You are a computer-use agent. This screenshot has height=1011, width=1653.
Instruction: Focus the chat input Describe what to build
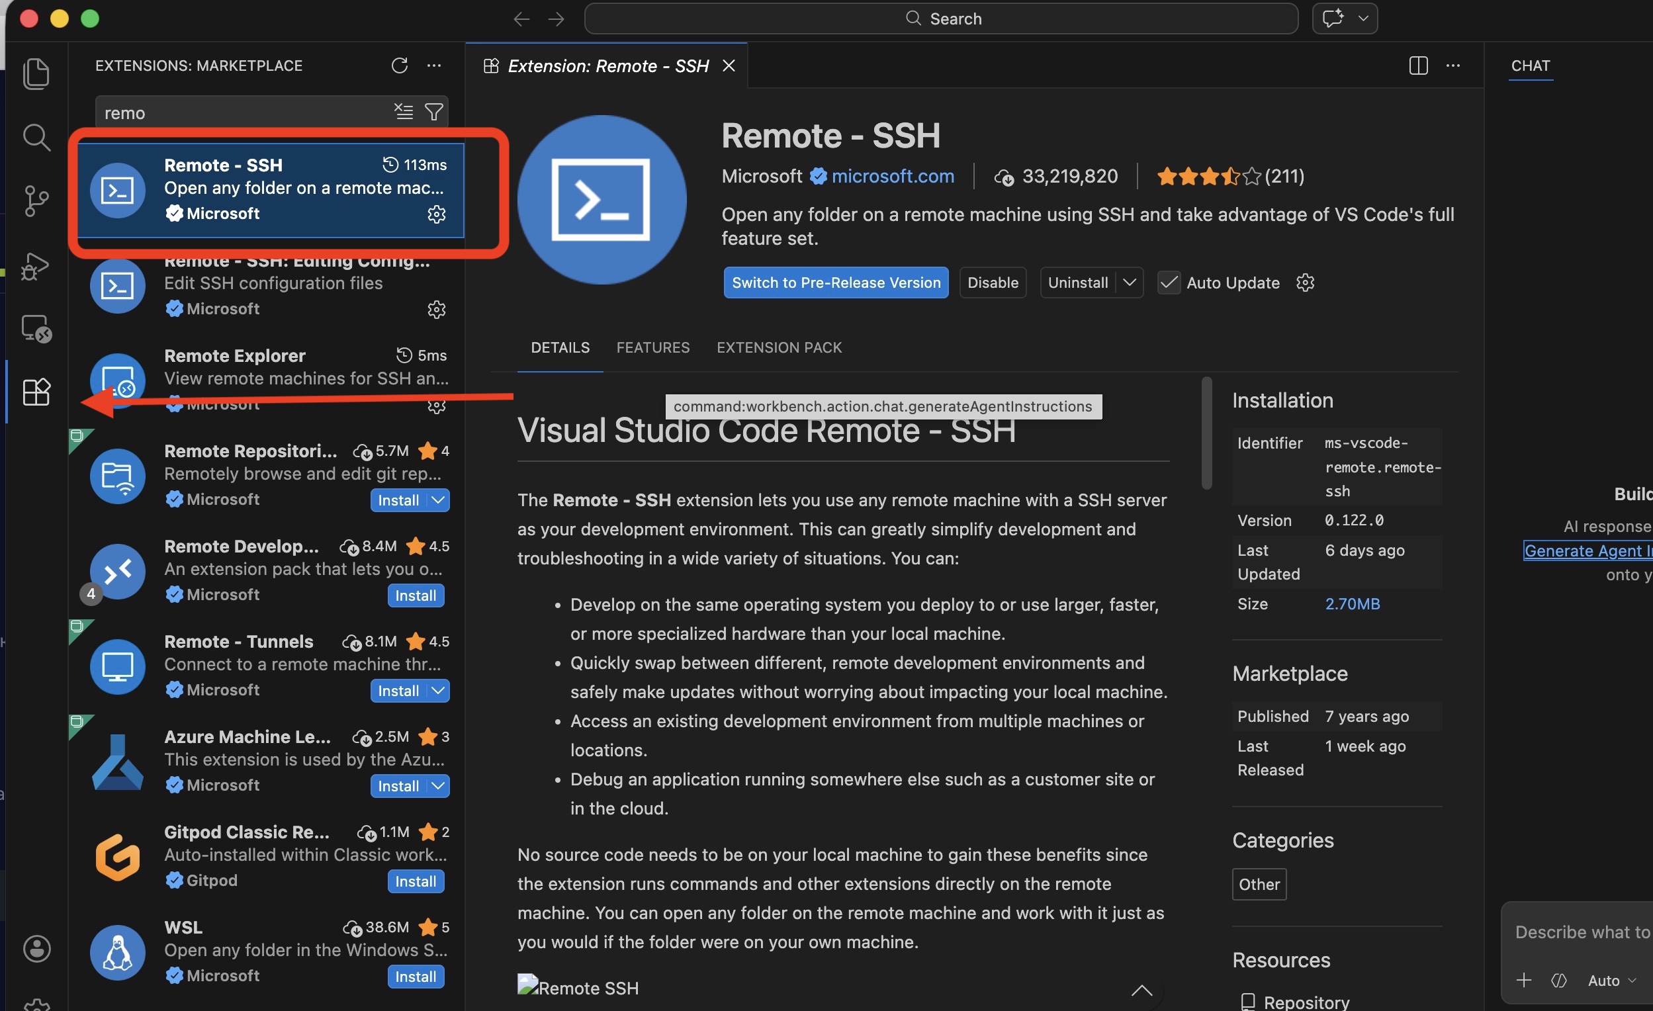point(1582,932)
